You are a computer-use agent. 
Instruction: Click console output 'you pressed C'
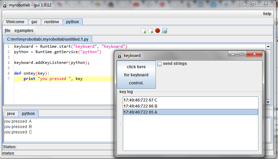pyautogui.click(x=18, y=132)
